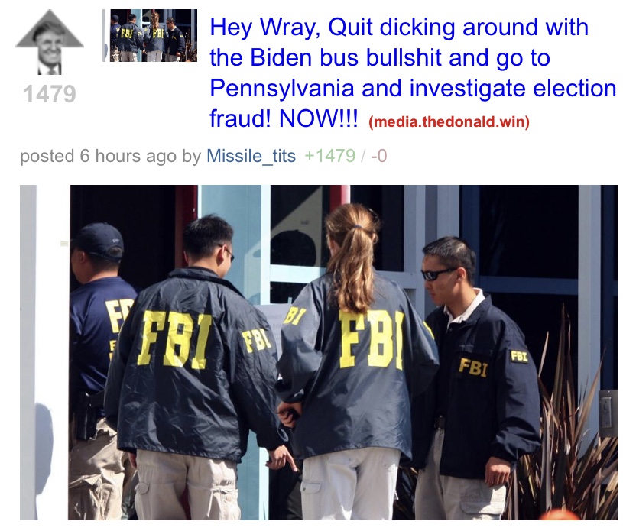Click "Biden bus" text in the post title

tap(305, 57)
